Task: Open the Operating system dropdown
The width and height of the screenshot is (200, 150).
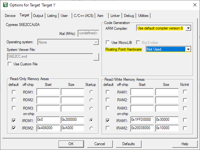Action: [x=96, y=42]
